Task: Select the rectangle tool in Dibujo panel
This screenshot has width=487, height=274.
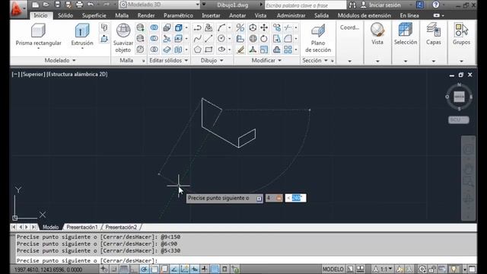Action: (208, 49)
